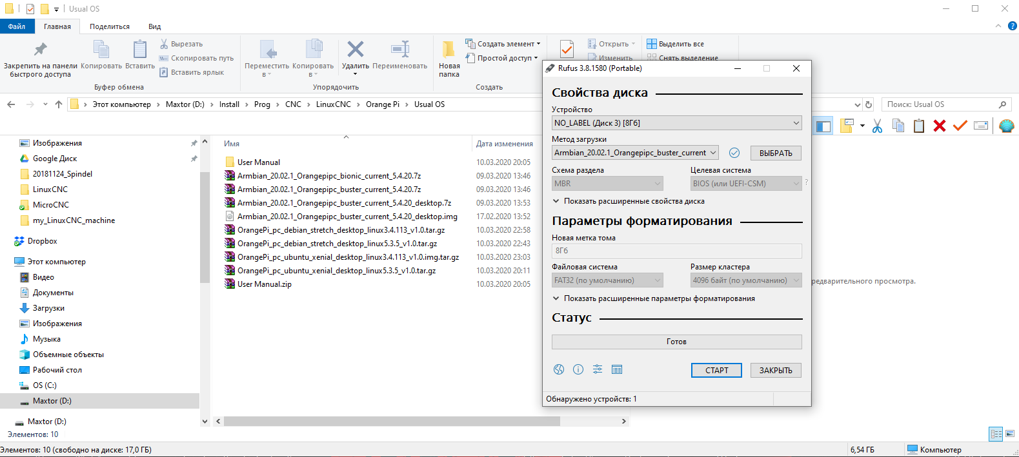Click the scissors cut icon in toolbar
The image size is (1019, 457).
877,126
